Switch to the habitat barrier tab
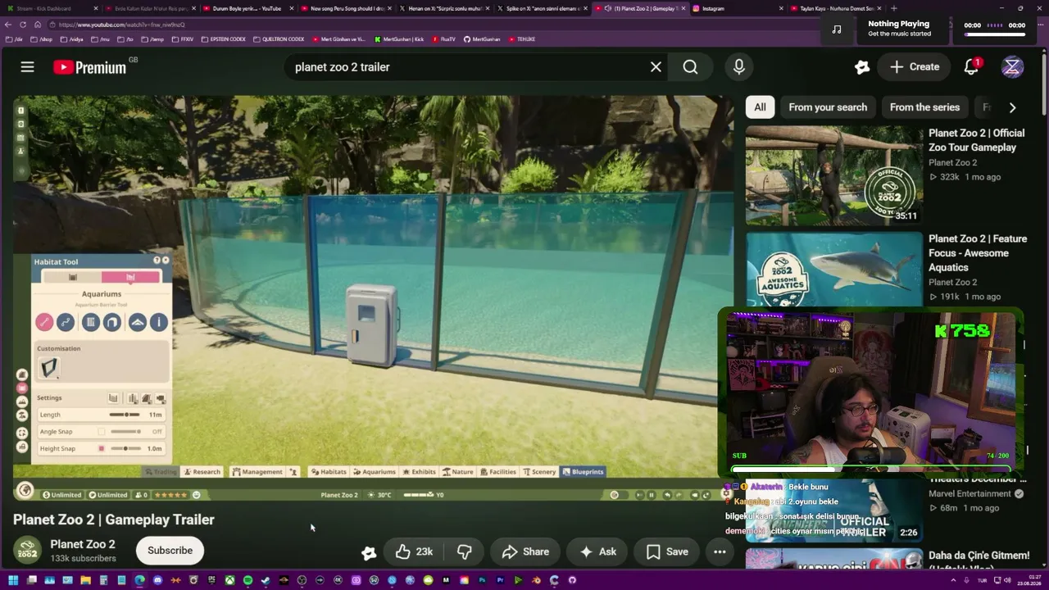The width and height of the screenshot is (1049, 590). pos(73,278)
